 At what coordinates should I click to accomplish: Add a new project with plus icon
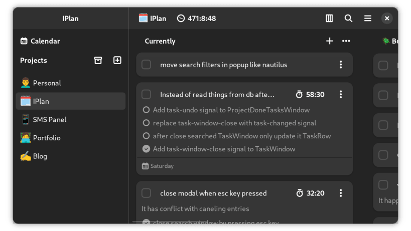[117, 61]
